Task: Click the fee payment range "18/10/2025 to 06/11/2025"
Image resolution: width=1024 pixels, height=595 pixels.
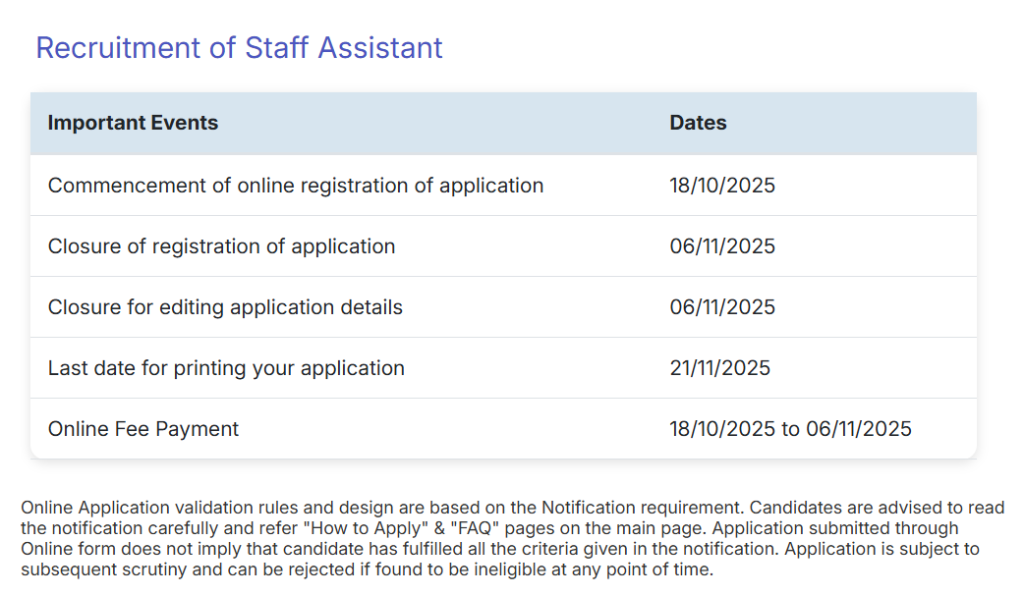Action: click(790, 429)
